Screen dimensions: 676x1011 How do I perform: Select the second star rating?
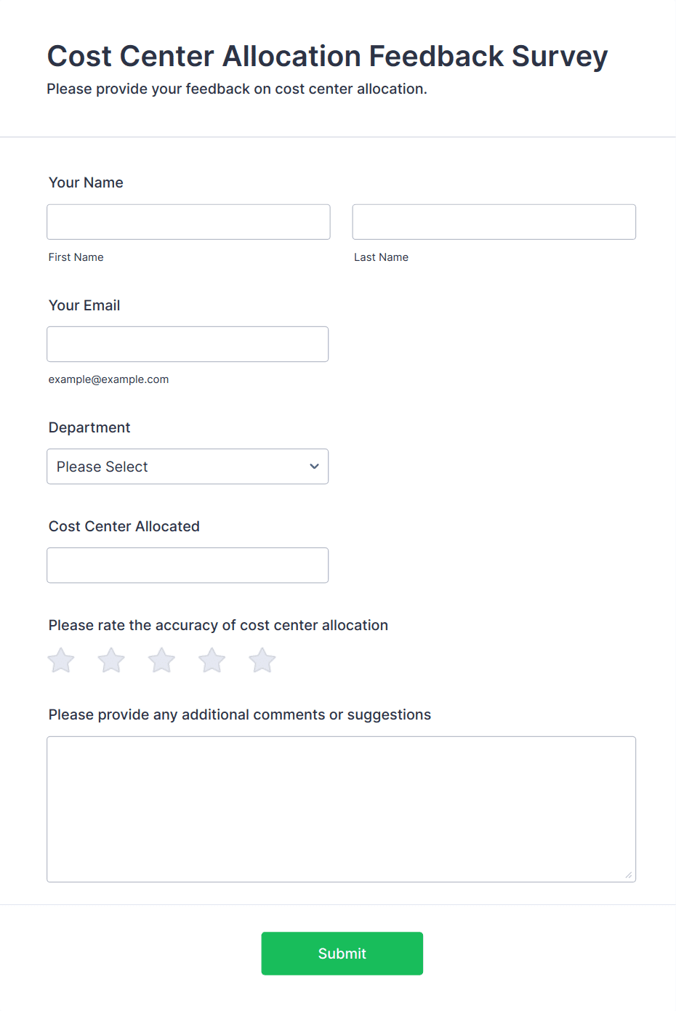(111, 661)
